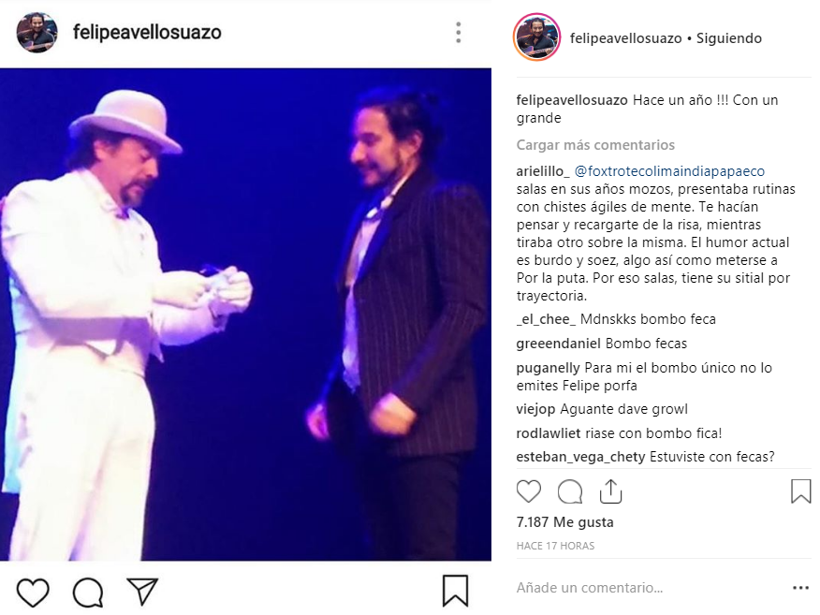View the 7.187 Me gusta likes list

click(564, 522)
